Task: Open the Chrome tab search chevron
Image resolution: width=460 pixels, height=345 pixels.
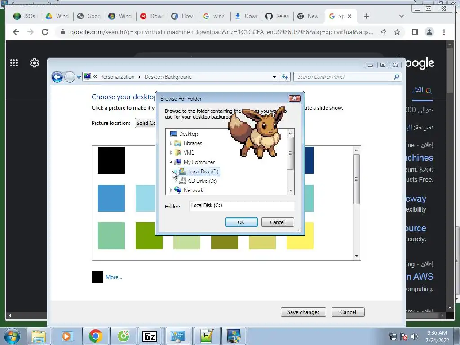Action: pyautogui.click(x=401, y=17)
